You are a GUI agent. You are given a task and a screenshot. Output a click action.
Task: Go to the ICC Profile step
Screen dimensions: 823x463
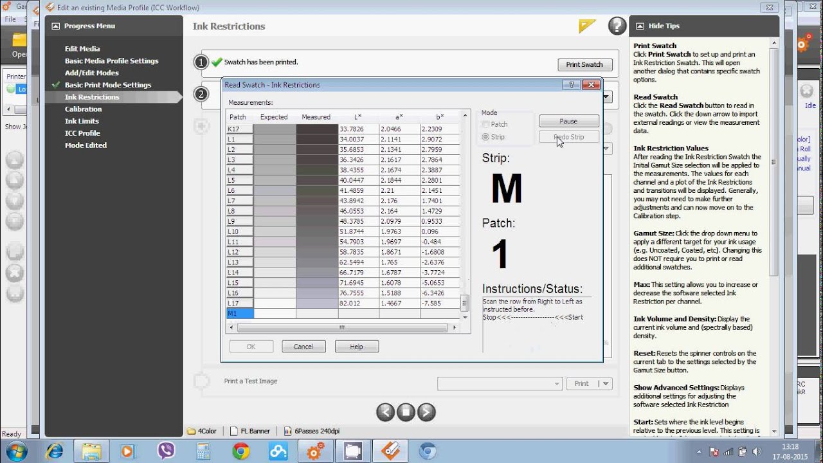point(82,133)
